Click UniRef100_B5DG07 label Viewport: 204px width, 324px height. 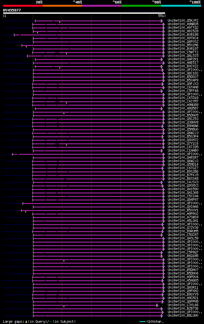point(183,77)
